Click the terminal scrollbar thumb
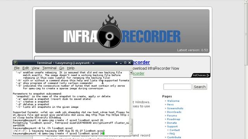 (131, 125)
